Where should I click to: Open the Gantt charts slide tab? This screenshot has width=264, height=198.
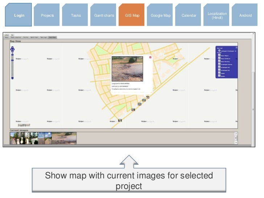coord(104,15)
